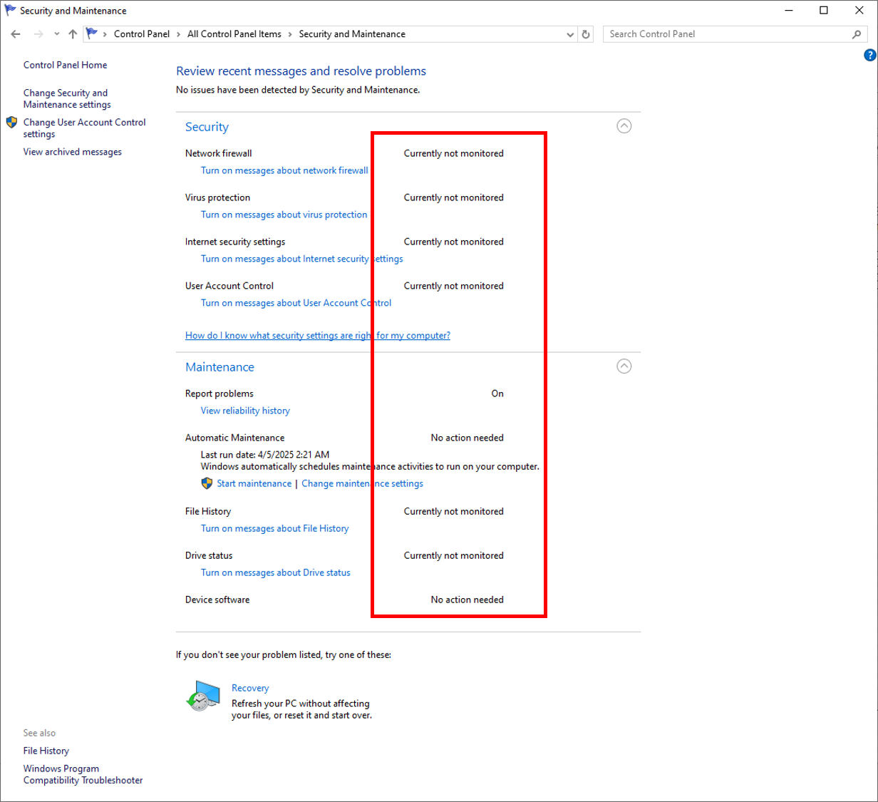Select the 'Device software' label

click(x=217, y=600)
